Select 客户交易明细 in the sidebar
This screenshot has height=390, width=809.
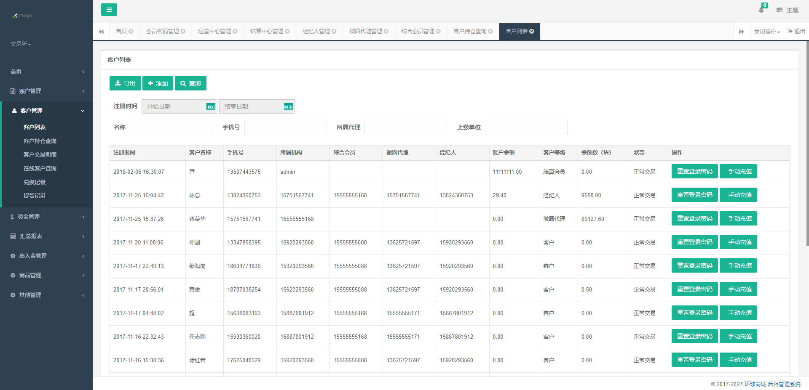click(40, 155)
